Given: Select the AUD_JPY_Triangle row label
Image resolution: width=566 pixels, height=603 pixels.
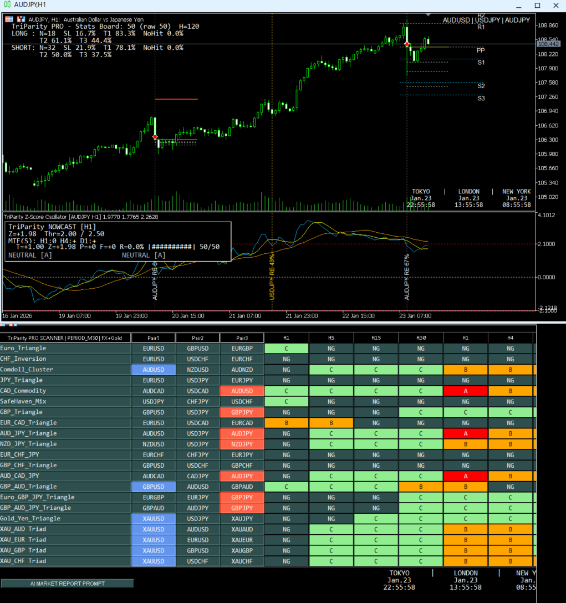Looking at the screenshot, I should point(28,433).
